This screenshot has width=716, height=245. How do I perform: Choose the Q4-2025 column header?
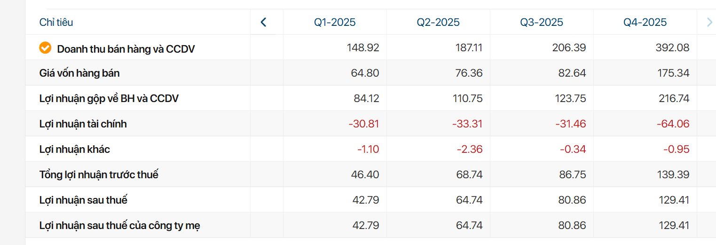645,22
